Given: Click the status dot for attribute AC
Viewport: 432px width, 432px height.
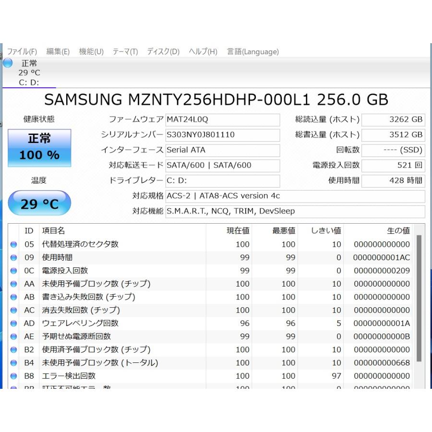Looking at the screenshot, I should click(x=13, y=310).
